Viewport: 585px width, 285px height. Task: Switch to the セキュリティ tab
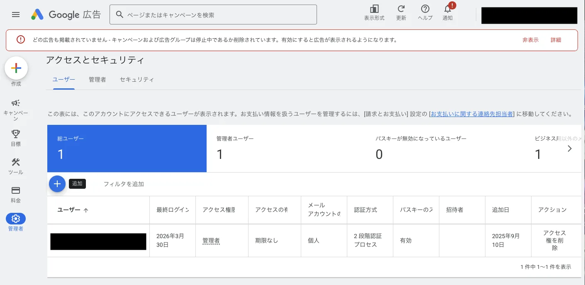136,79
